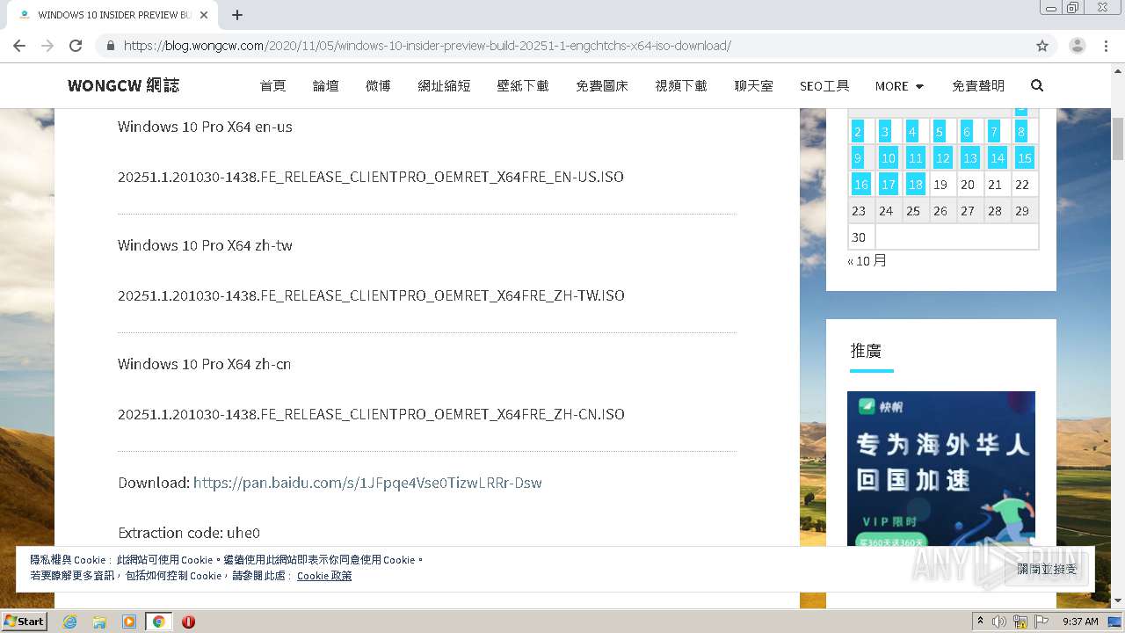Click the ZH-TW.ISO filename text
1125x633 pixels.
click(371, 295)
